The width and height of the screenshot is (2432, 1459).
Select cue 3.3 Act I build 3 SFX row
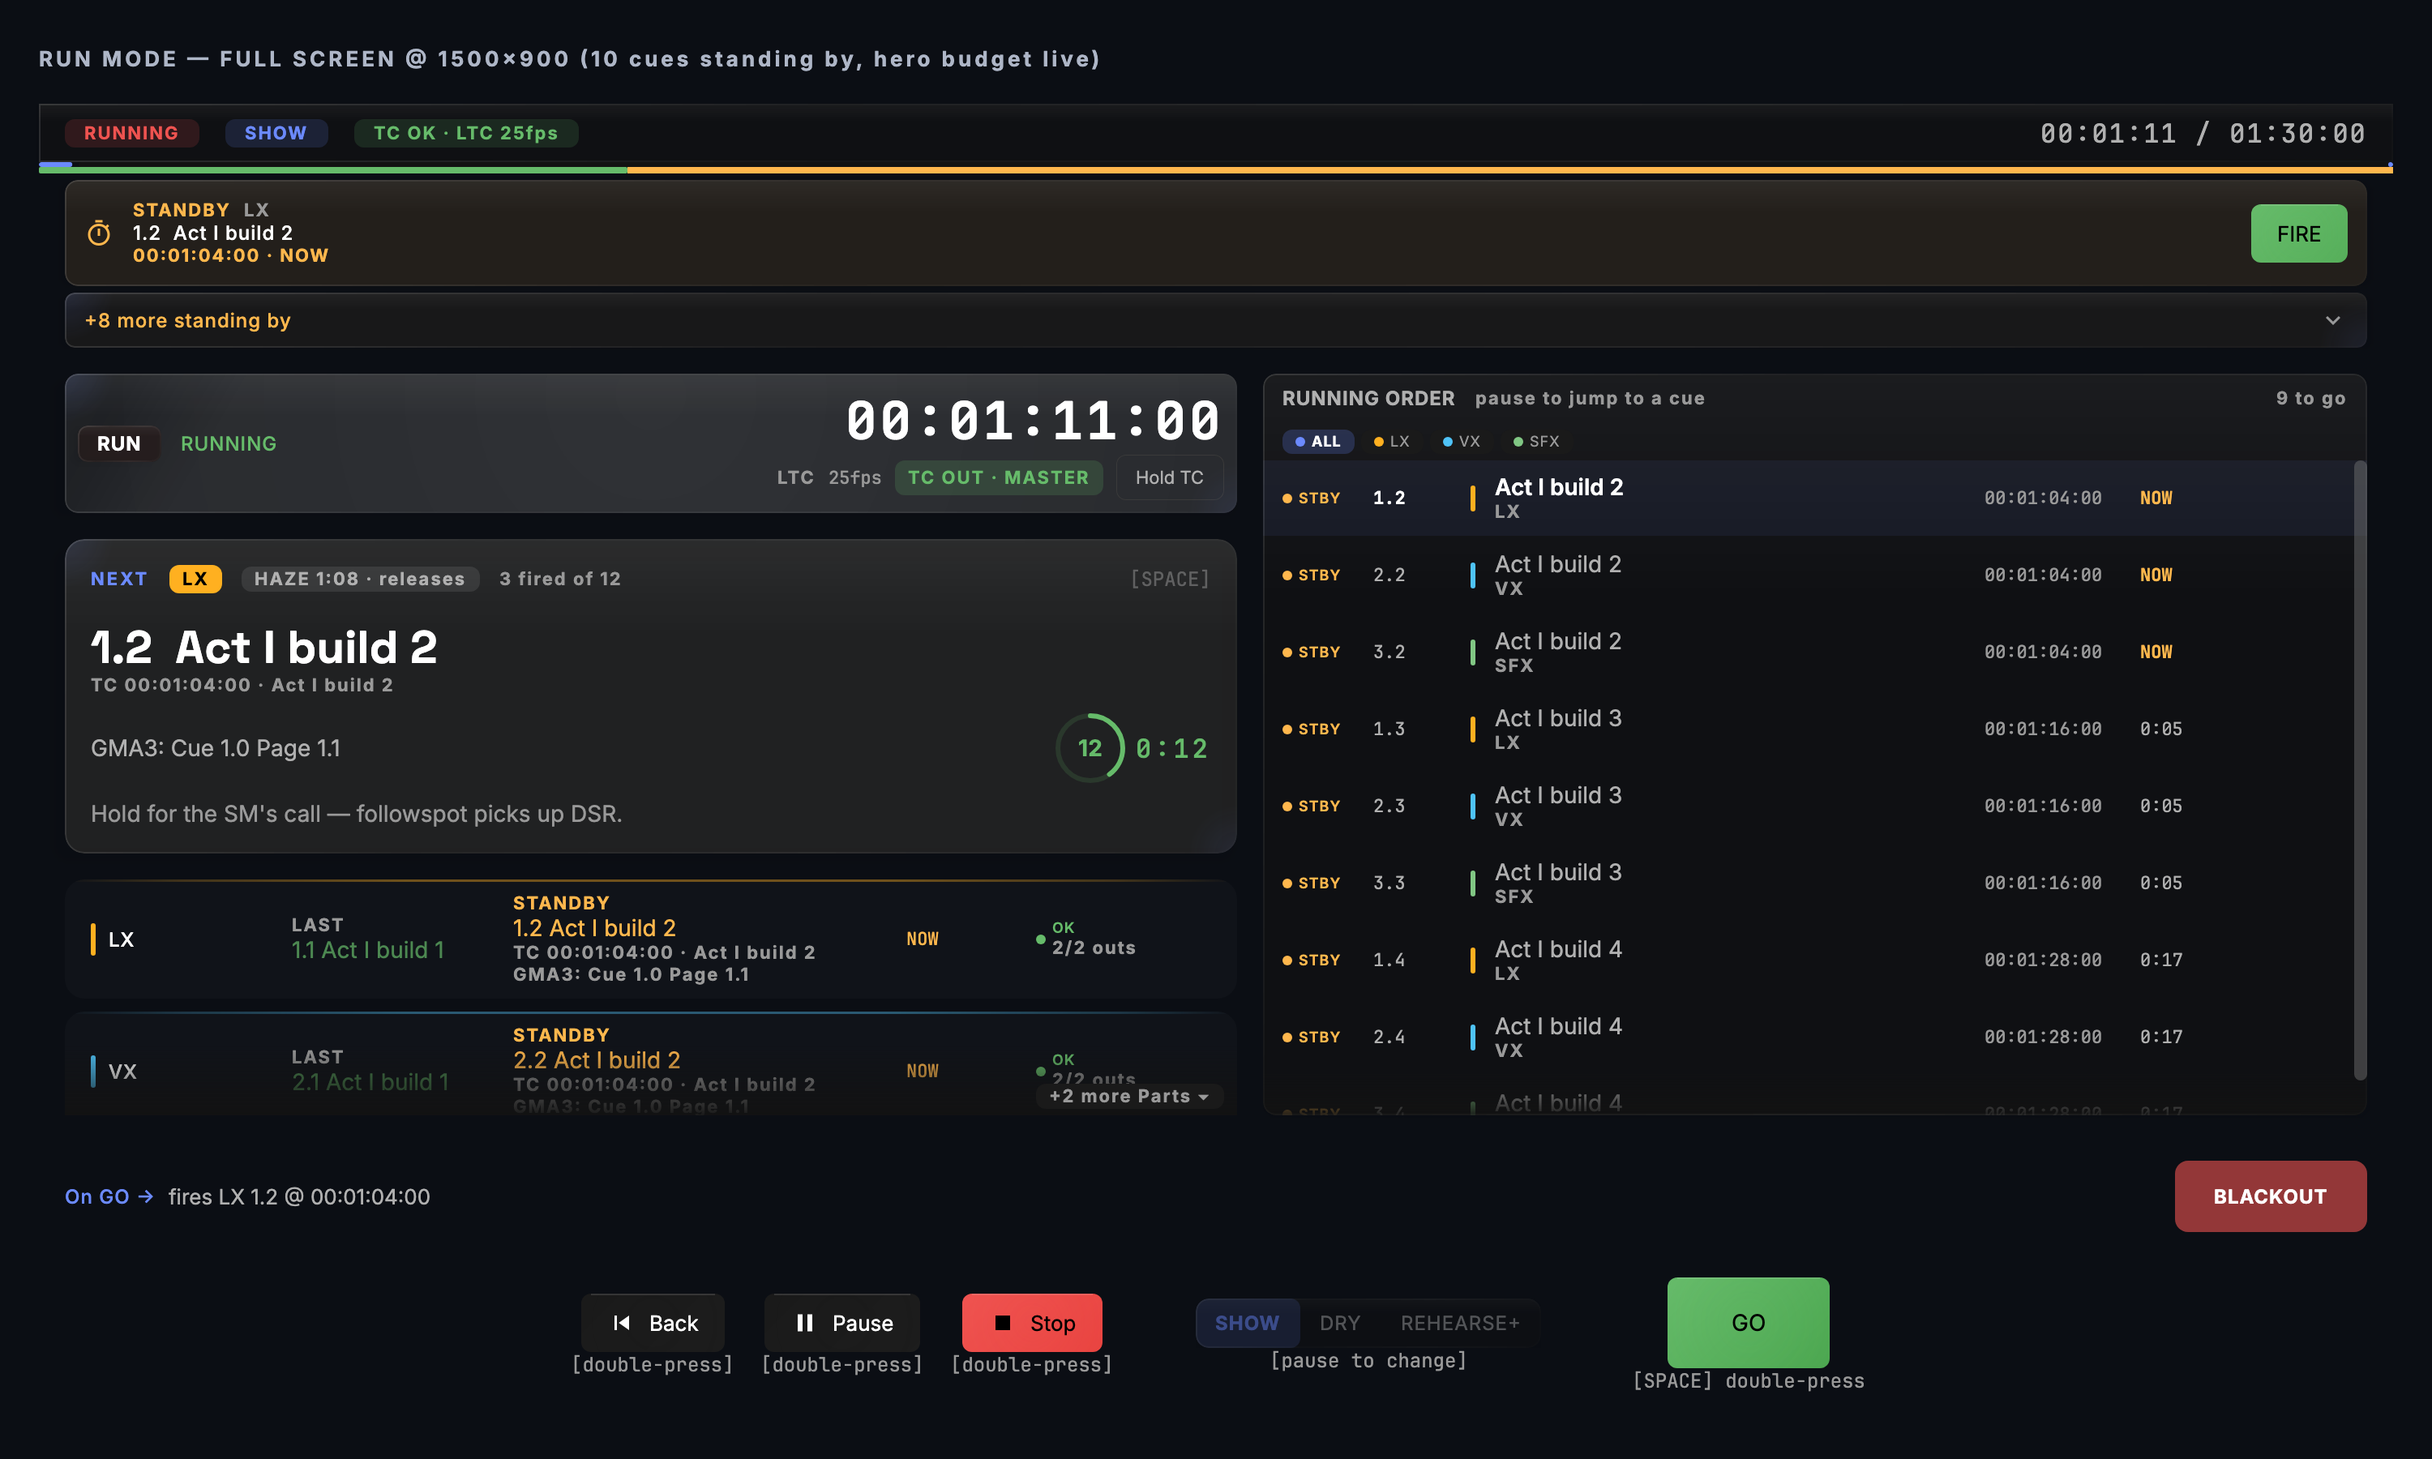point(1809,883)
